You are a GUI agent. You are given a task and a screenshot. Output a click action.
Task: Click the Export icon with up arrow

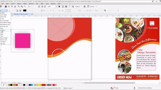click(x=42, y=6)
